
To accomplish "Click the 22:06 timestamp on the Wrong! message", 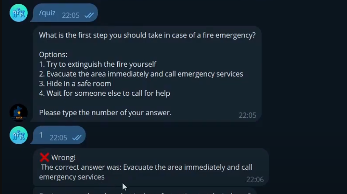I will [x=255, y=180].
